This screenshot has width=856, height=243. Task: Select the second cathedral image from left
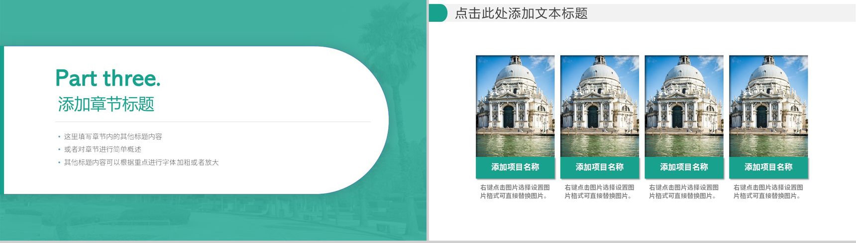pos(600,106)
